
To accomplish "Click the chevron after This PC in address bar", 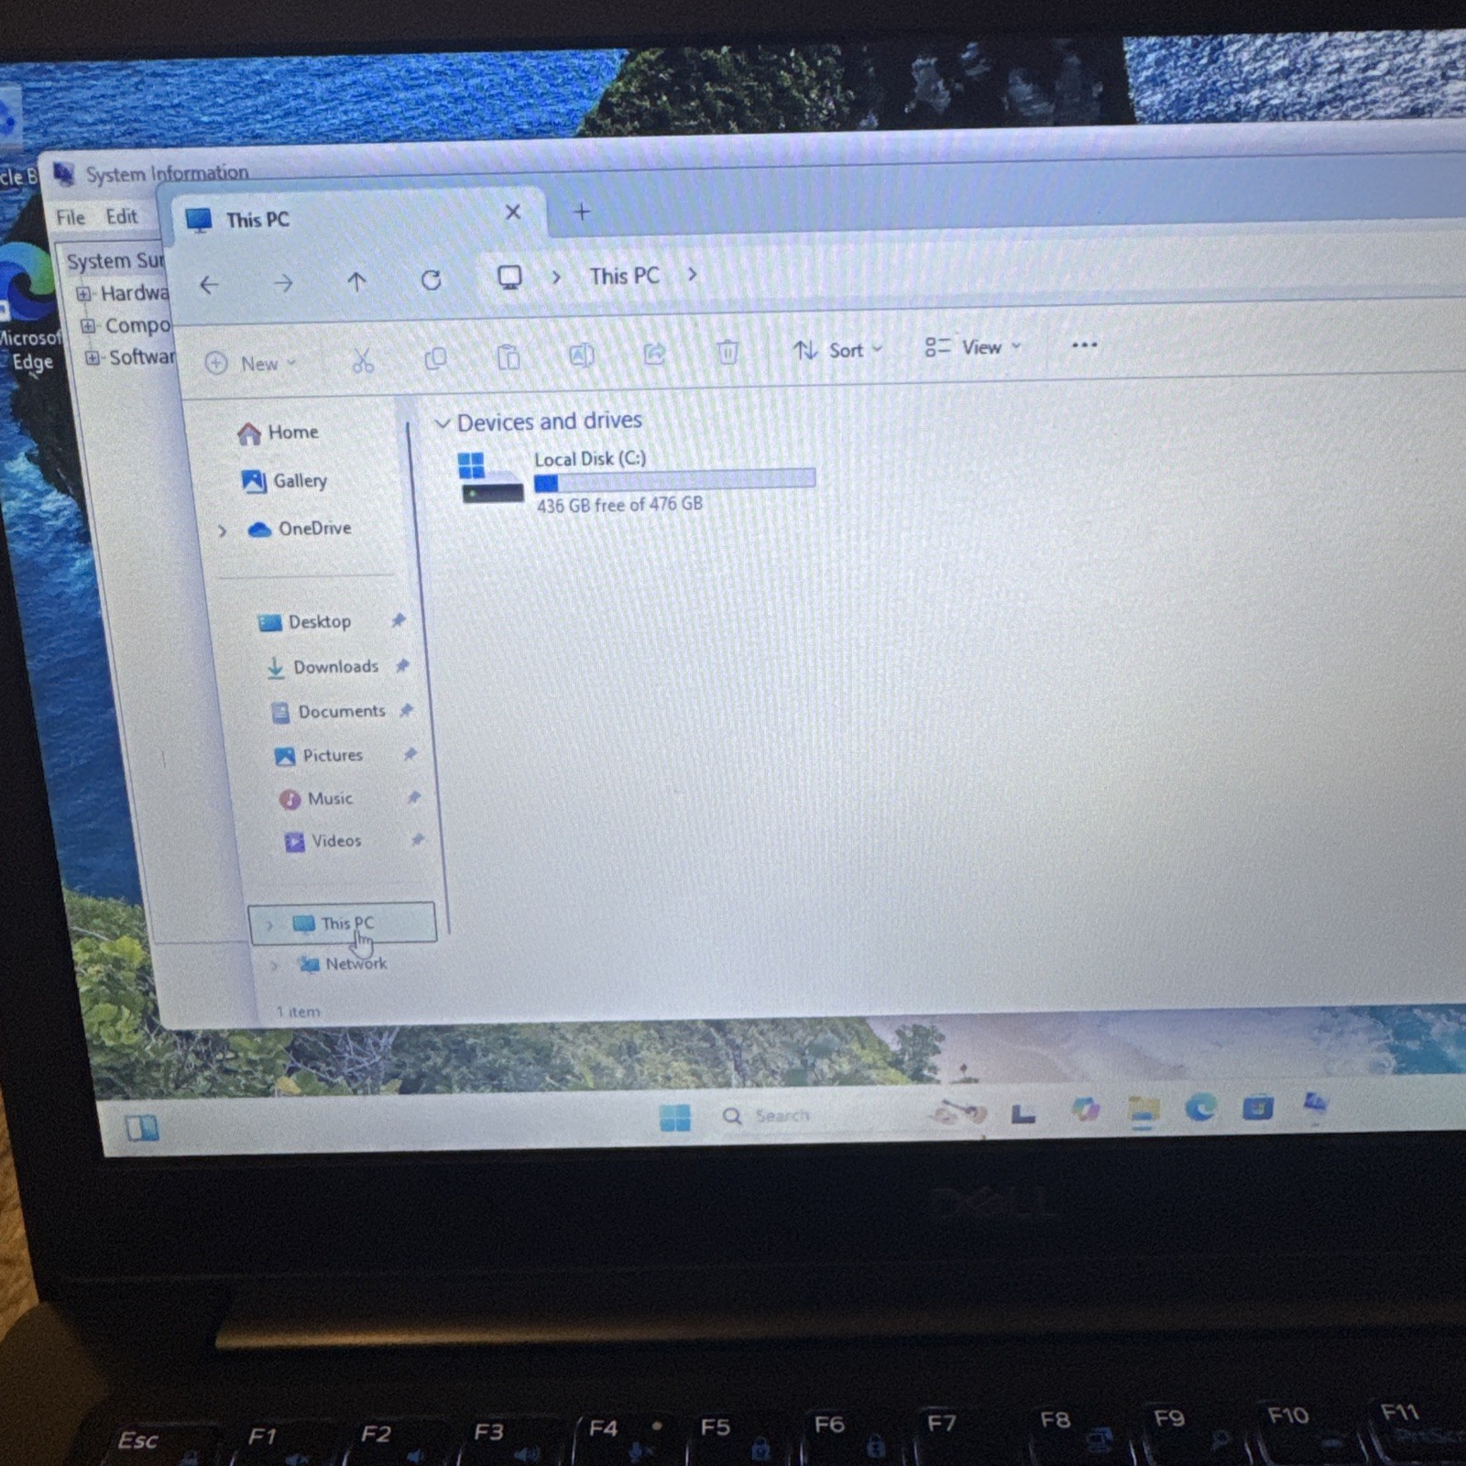I will point(692,274).
